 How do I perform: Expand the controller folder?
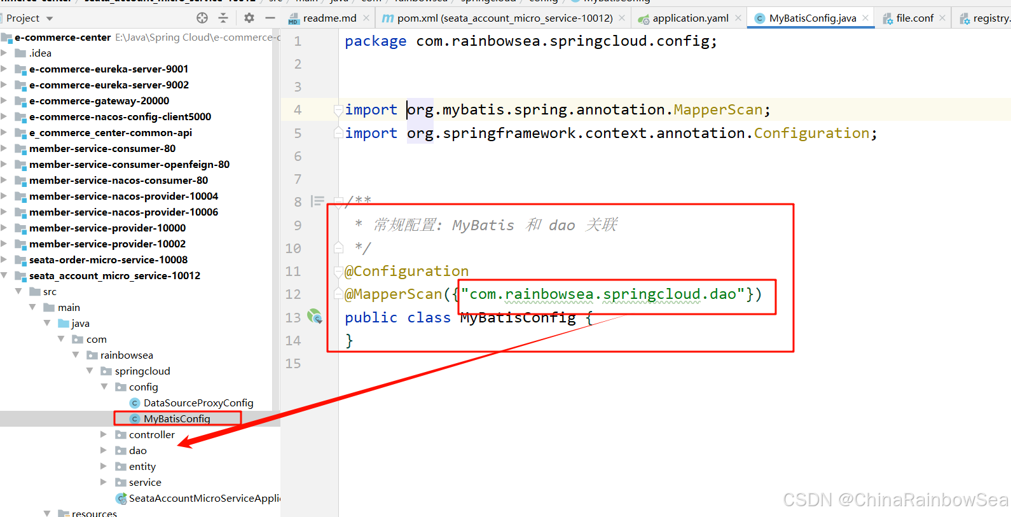pyautogui.click(x=104, y=434)
